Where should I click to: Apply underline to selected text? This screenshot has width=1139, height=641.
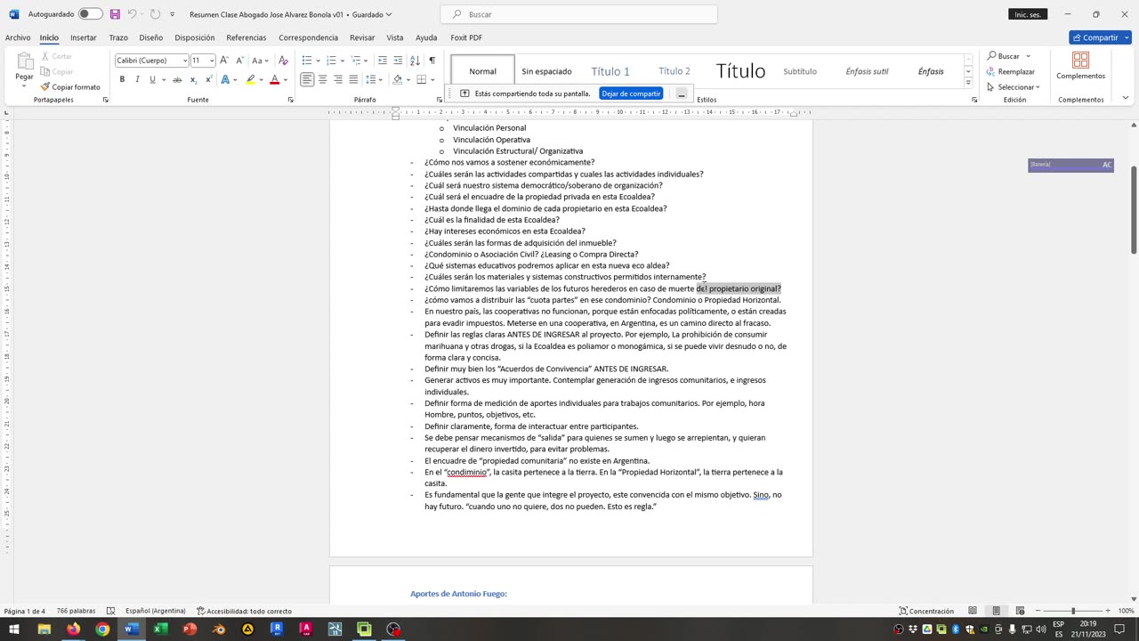(x=152, y=79)
